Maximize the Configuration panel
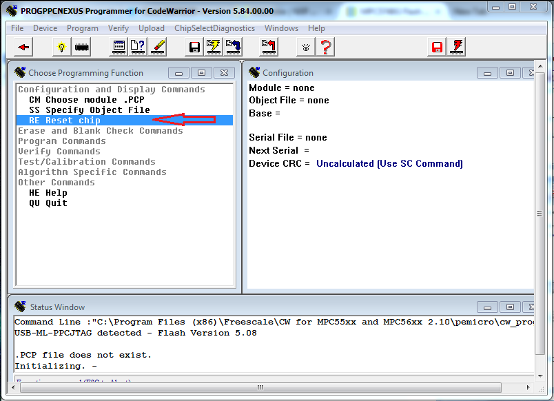Screen dimensions: 554x401 pyautogui.click(x=510, y=73)
